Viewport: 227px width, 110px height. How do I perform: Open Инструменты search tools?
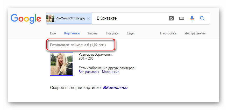pos(195,33)
